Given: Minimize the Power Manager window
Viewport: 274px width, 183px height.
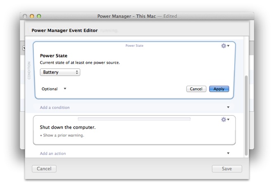Looking at the screenshot, I should coord(32,16).
